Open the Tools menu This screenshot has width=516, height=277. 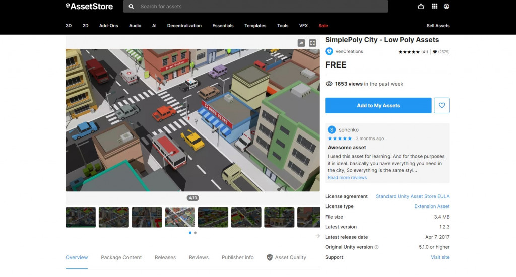click(x=283, y=25)
